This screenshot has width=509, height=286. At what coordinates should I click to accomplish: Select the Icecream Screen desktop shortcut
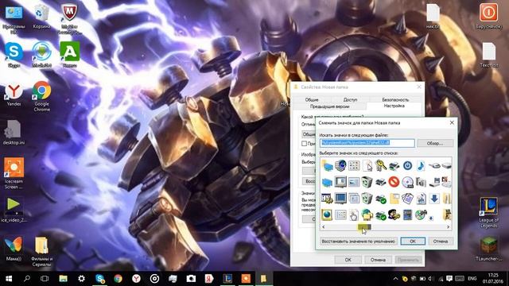14,173
